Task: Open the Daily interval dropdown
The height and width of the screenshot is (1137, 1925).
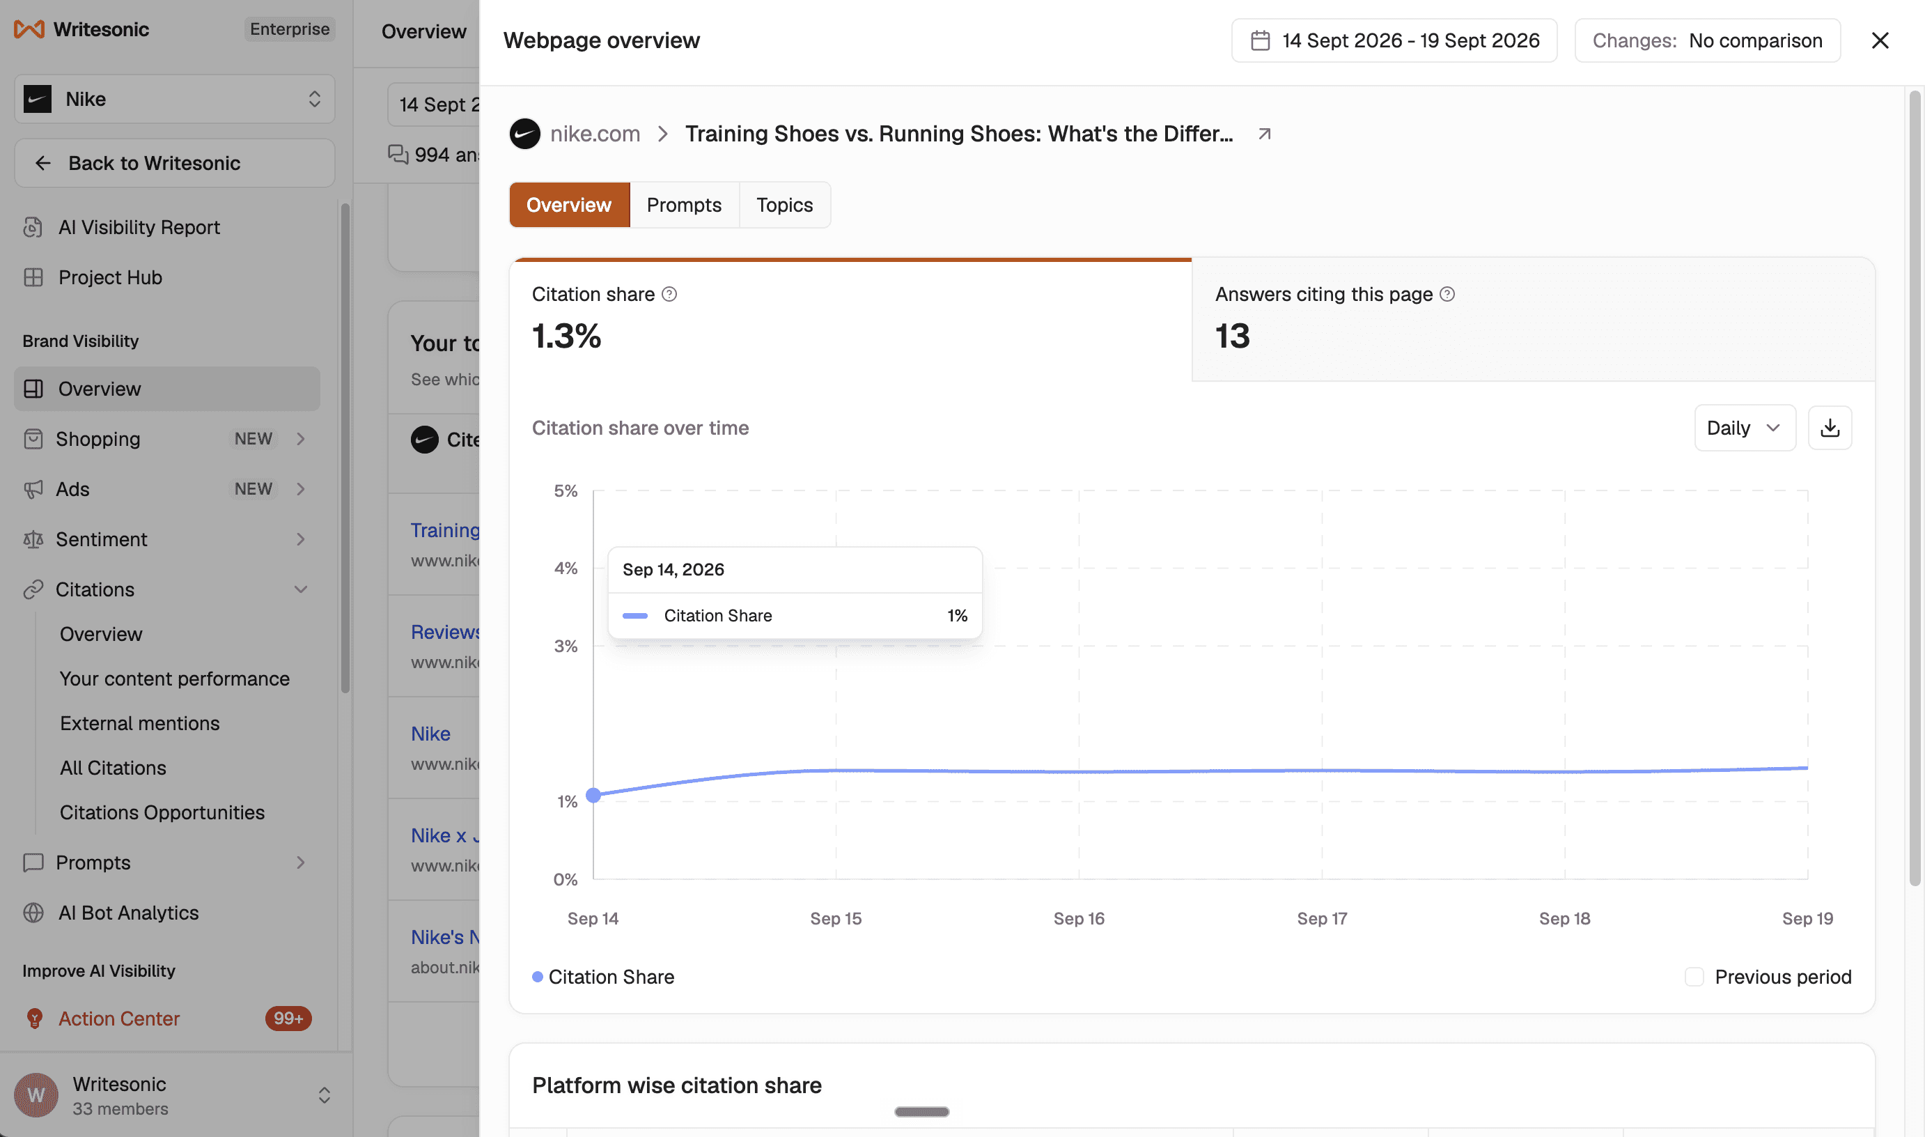Action: pos(1745,428)
